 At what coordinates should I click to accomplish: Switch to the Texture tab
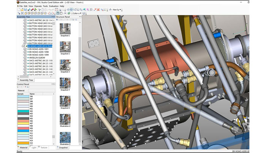click(44, 147)
